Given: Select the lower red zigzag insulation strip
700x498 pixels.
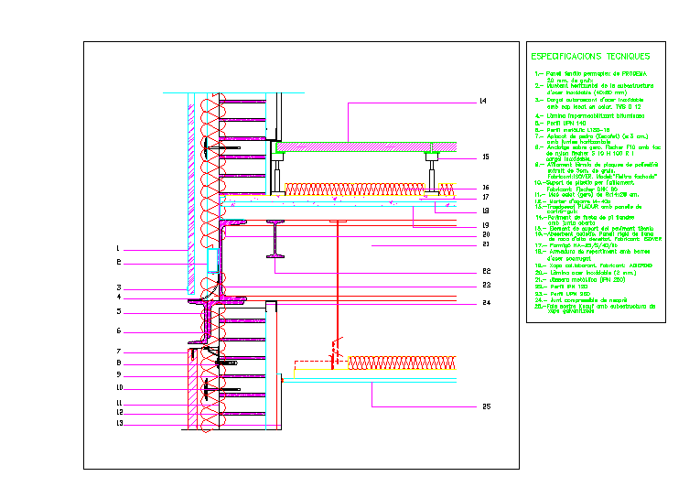Looking at the screenshot, I should coord(403,363).
